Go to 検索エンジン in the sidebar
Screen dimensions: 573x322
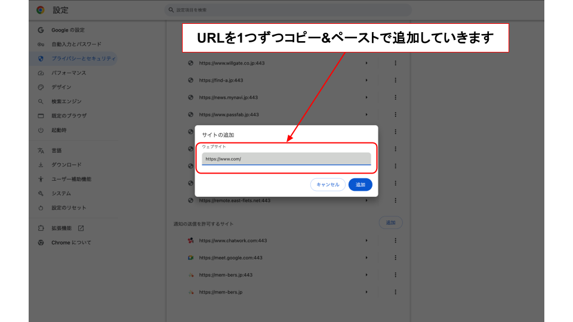[66, 101]
